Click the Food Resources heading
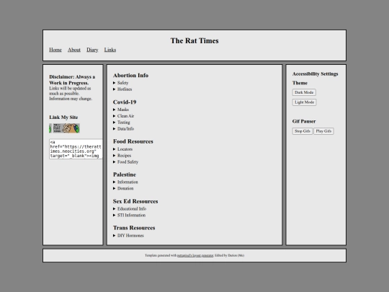 click(x=133, y=141)
